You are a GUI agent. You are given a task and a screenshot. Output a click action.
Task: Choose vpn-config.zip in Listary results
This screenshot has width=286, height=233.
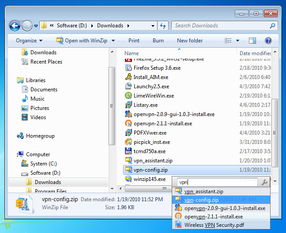[221, 200]
